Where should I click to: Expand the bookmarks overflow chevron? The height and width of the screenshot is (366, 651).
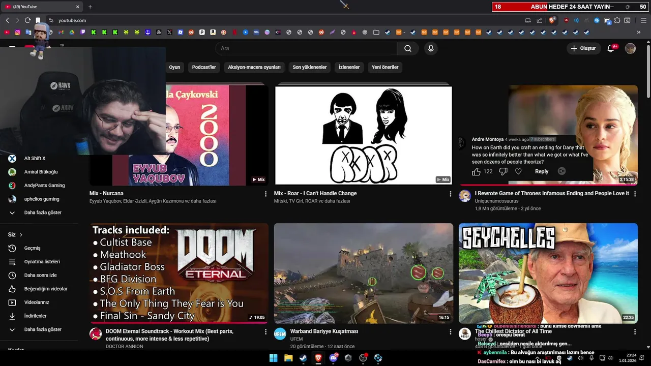(638, 32)
